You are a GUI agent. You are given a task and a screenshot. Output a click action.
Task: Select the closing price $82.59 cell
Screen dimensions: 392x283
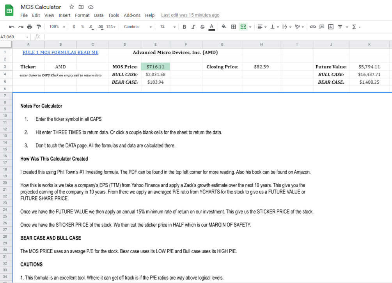tap(261, 66)
